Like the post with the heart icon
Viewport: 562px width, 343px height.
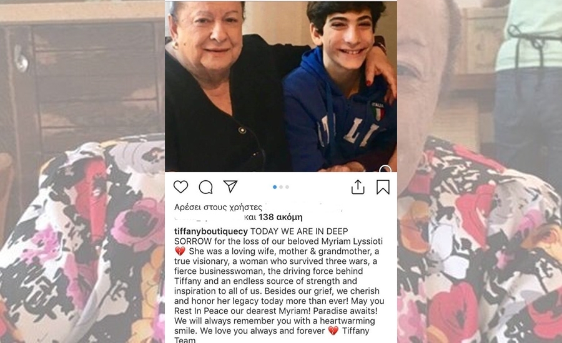click(x=180, y=187)
